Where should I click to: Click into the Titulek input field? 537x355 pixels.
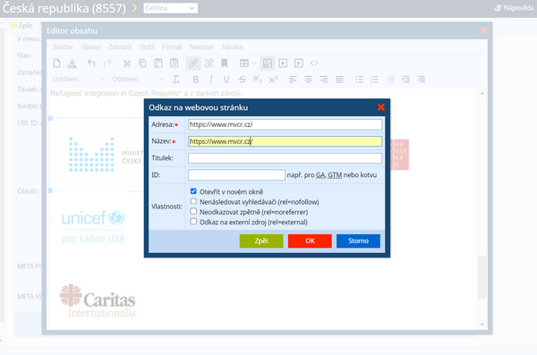pos(285,157)
